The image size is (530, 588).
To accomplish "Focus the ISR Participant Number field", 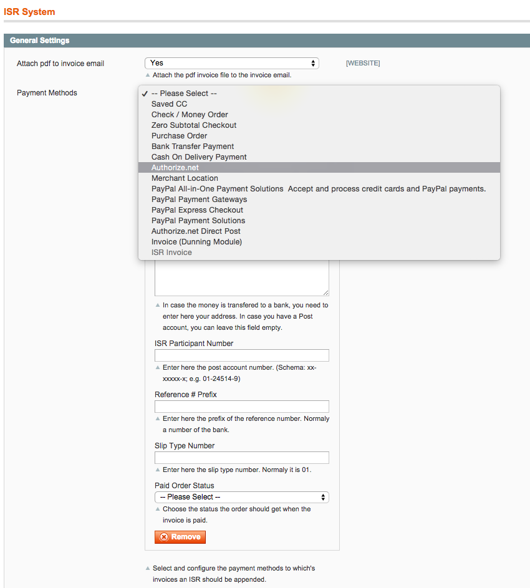I will (241, 355).
